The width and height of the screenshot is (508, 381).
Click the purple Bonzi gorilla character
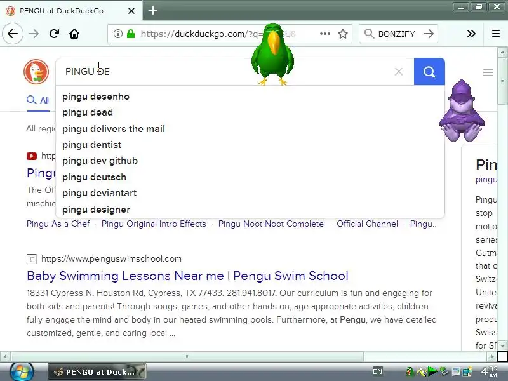point(462,111)
